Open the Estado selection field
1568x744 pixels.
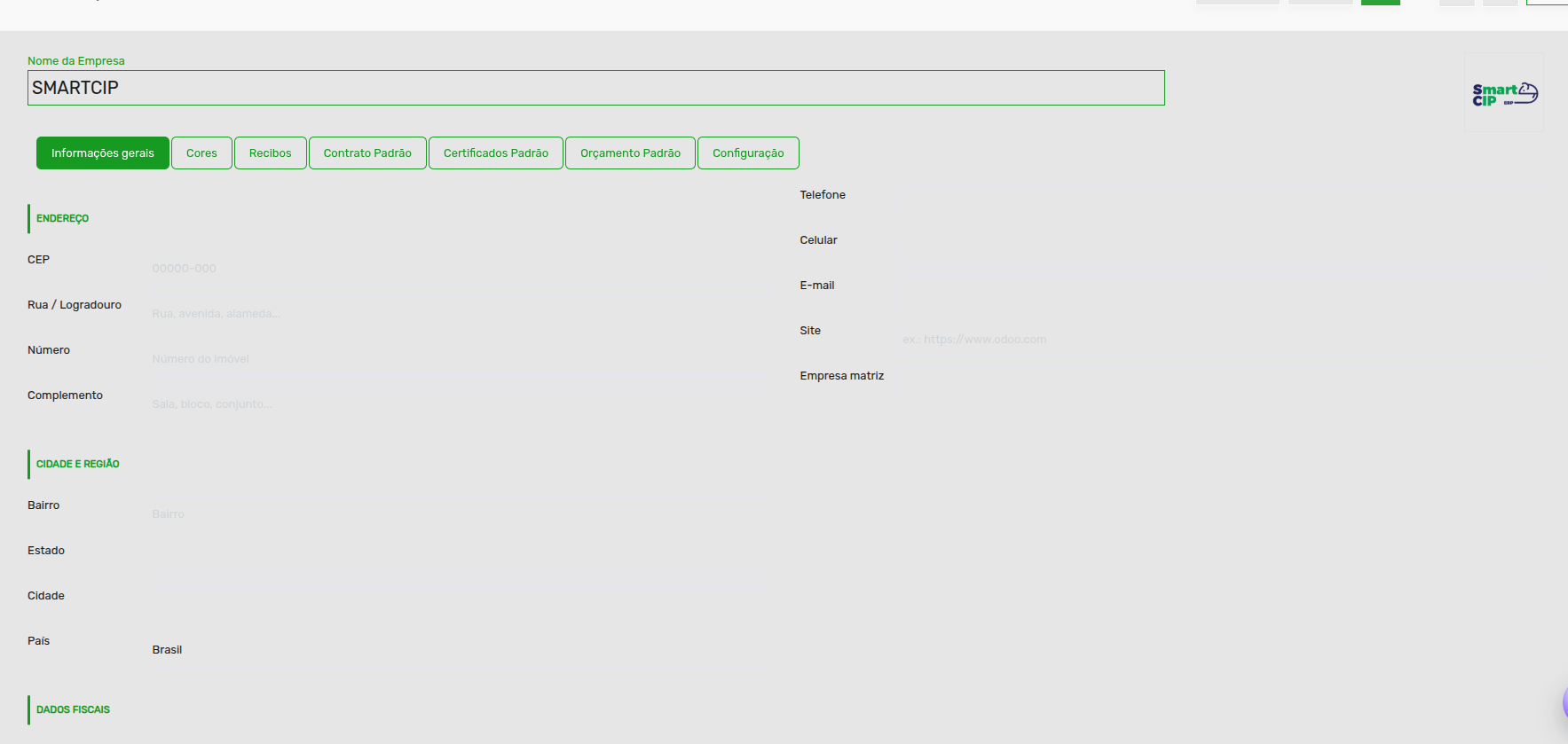[x=460, y=560]
